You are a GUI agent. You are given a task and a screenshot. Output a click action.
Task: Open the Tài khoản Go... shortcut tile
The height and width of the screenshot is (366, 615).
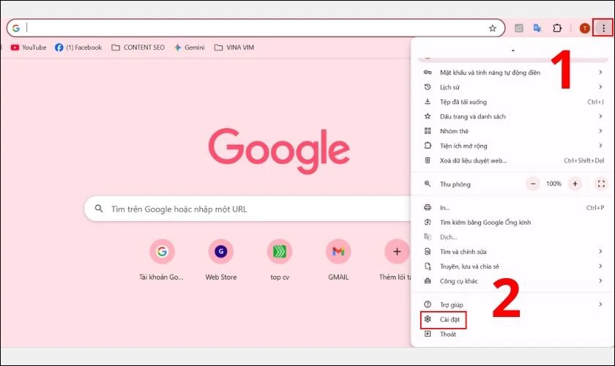coord(162,260)
